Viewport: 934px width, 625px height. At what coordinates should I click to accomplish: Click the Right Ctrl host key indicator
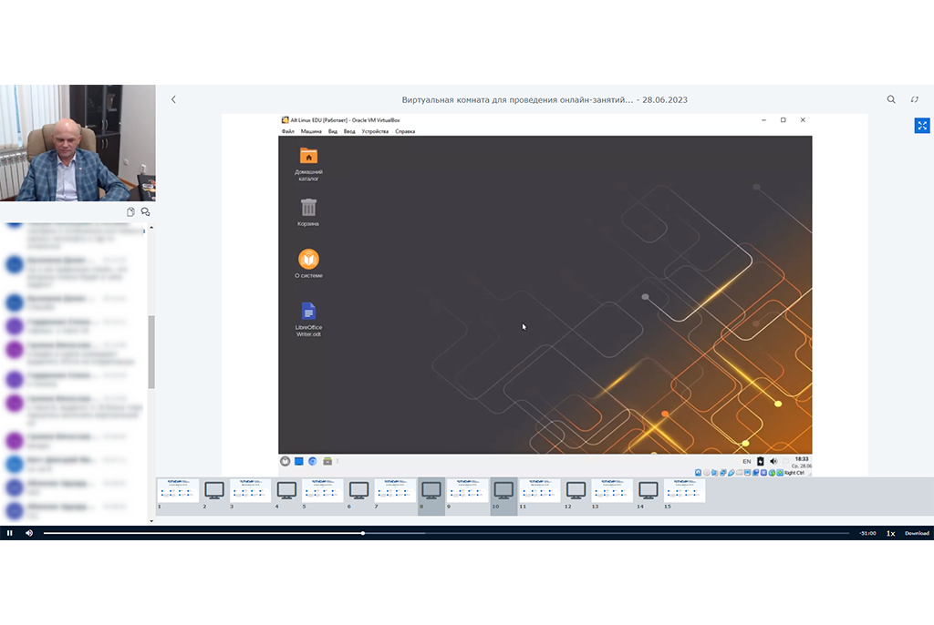794,473
